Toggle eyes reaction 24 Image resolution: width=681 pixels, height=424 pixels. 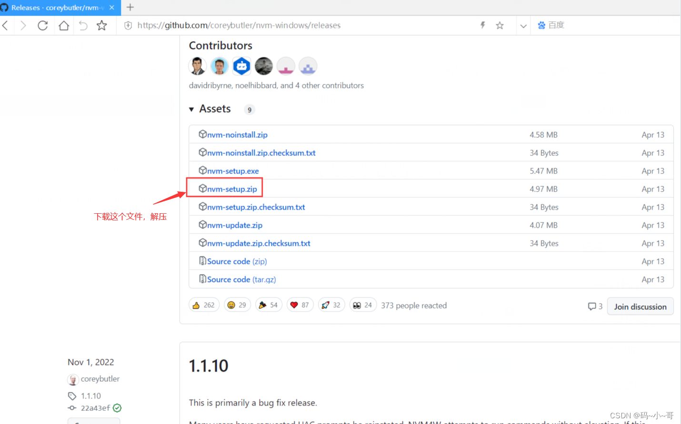pyautogui.click(x=363, y=305)
